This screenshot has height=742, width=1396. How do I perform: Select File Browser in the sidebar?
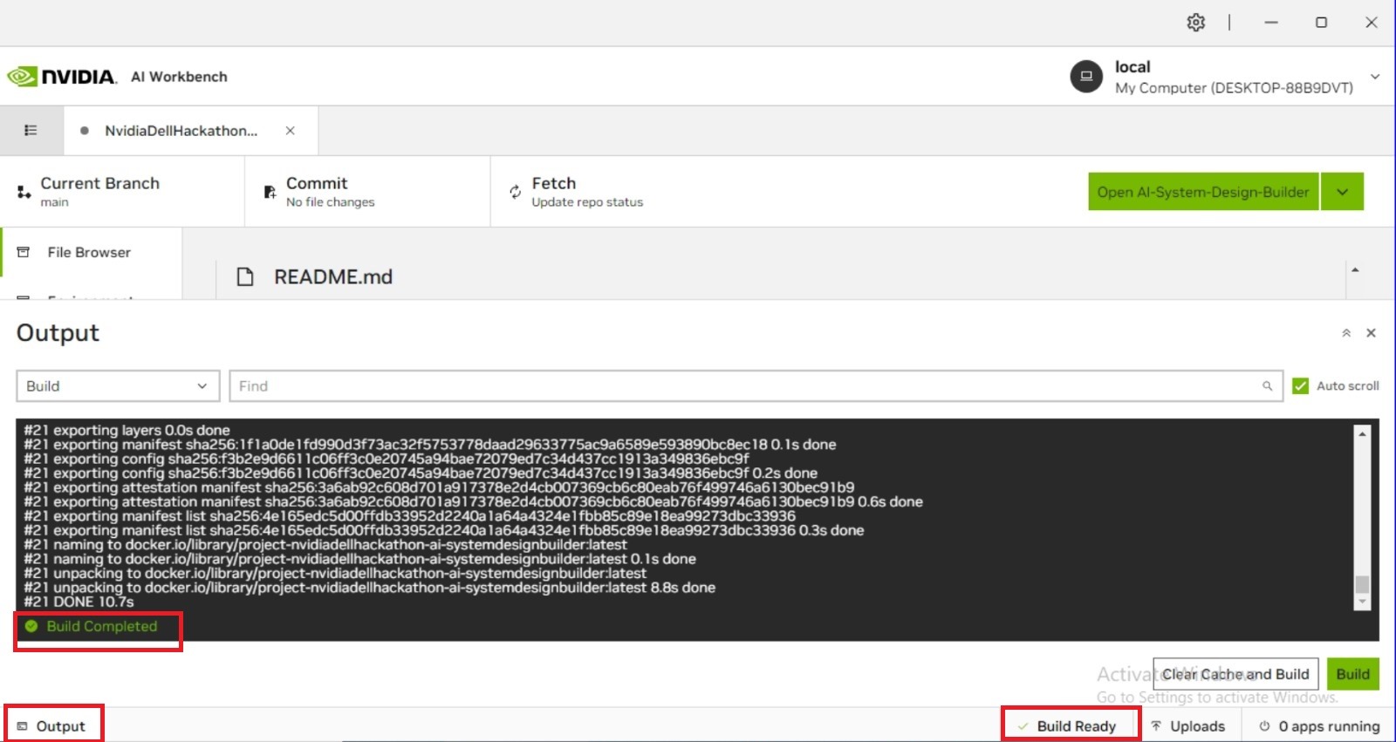89,252
